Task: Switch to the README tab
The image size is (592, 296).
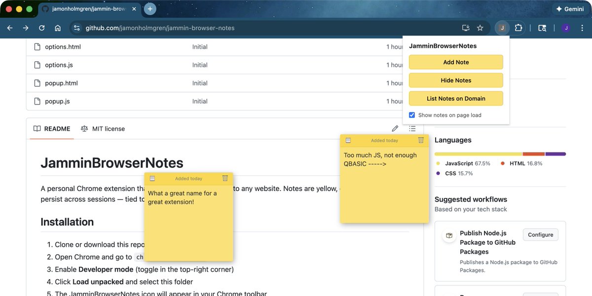Action: 52,129
